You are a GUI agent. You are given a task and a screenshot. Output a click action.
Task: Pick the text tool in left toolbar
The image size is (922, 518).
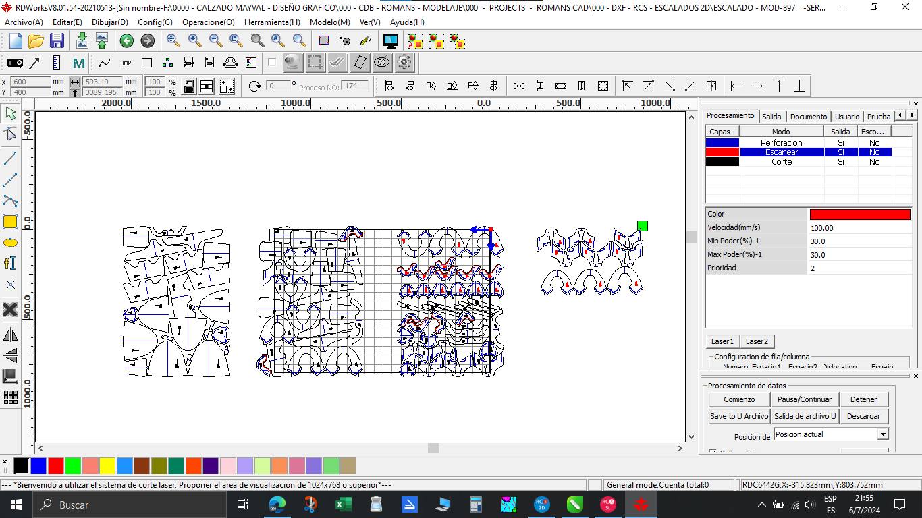[x=10, y=264]
